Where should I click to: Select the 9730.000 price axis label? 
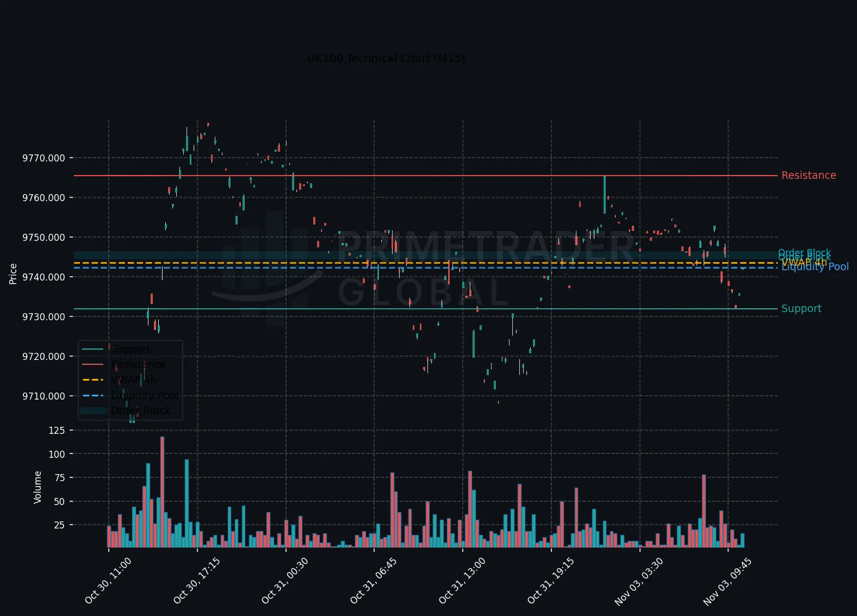coord(44,317)
